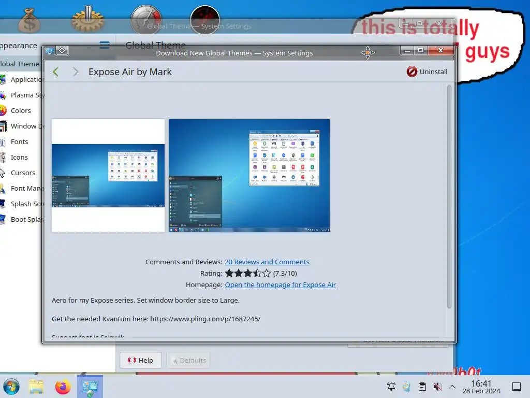This screenshot has width=530, height=398.
Task: Open Plasma Style settings in sidebar
Action: (21, 95)
